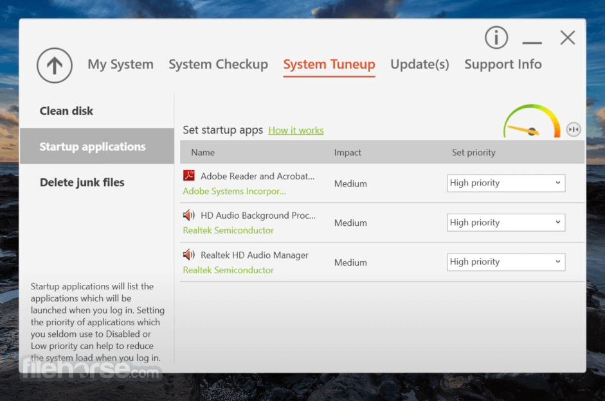Image resolution: width=605 pixels, height=401 pixels.
Task: Click the collapse icon beside the gauge
Action: (573, 130)
